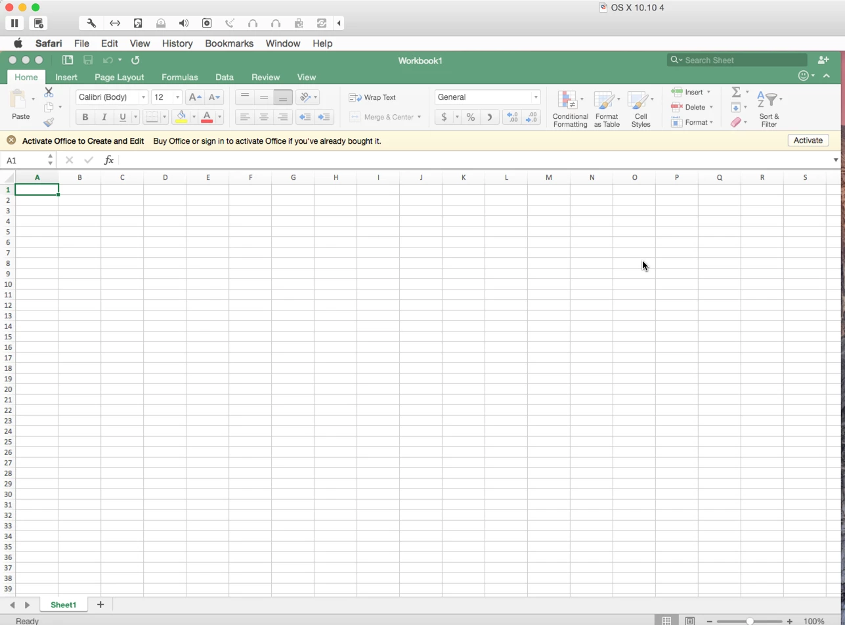Click Increase Decimal icon
The image size is (845, 625).
click(513, 117)
